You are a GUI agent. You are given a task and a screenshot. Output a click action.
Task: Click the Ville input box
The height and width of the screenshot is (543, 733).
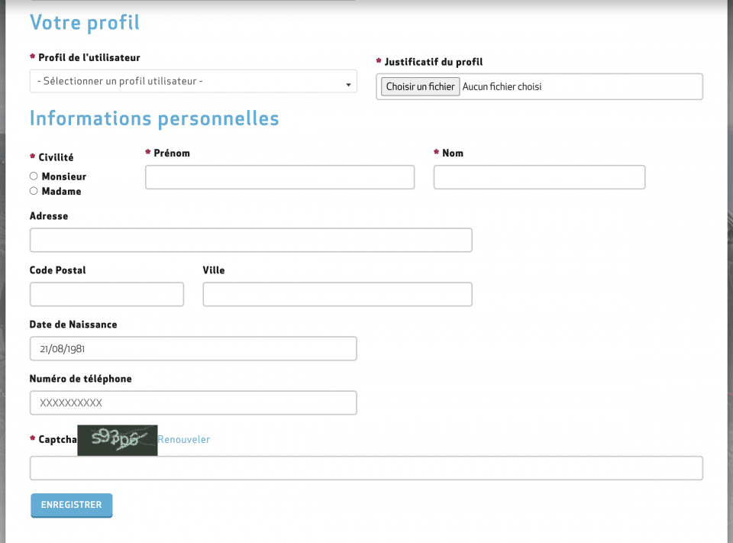click(x=337, y=294)
